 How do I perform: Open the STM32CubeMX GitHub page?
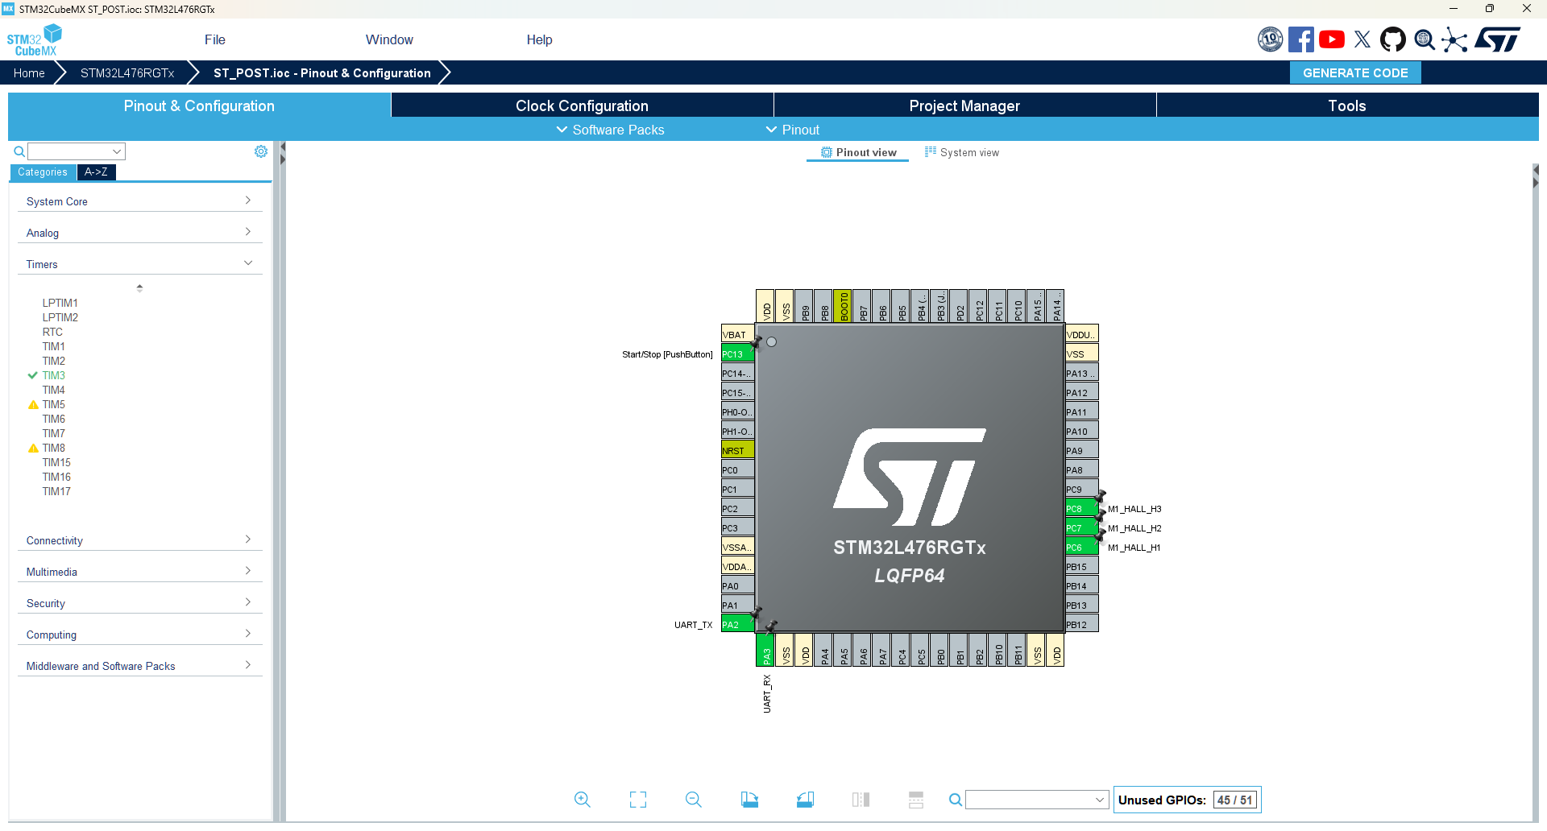tap(1393, 38)
